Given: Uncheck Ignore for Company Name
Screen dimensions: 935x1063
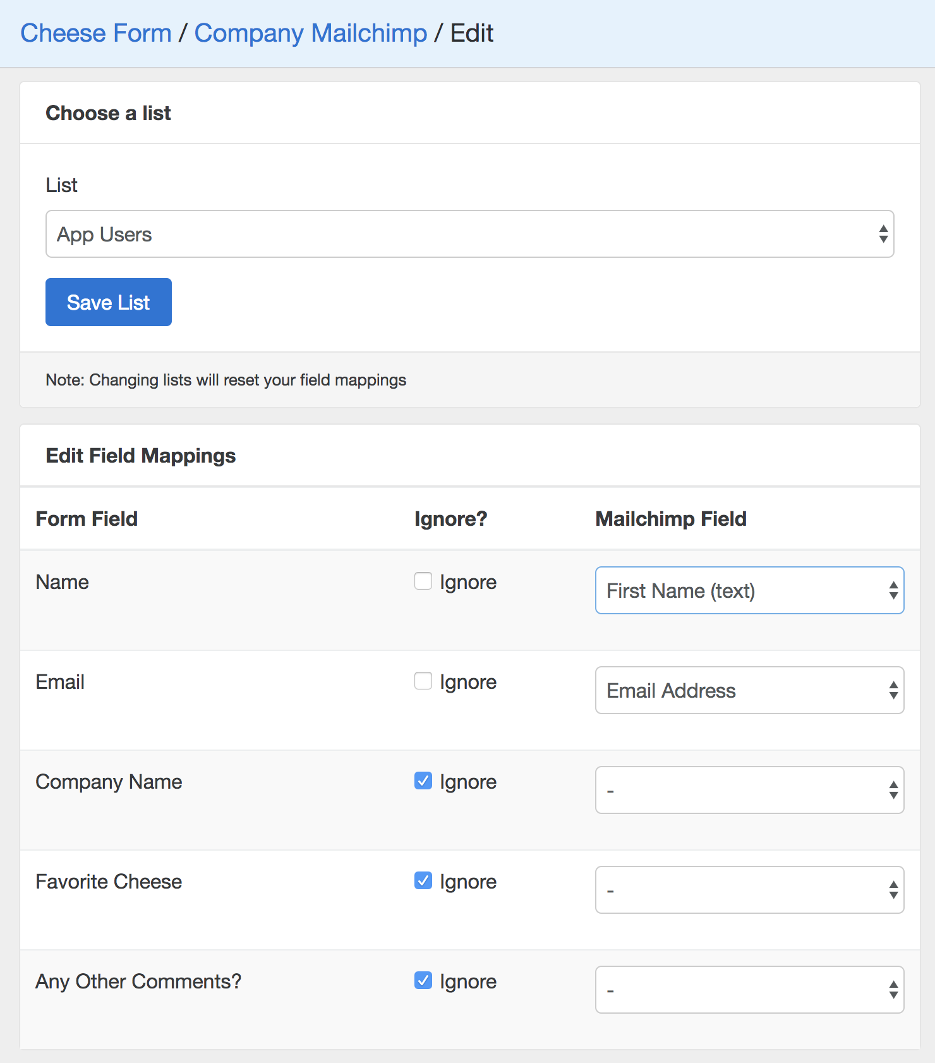Looking at the screenshot, I should [423, 781].
